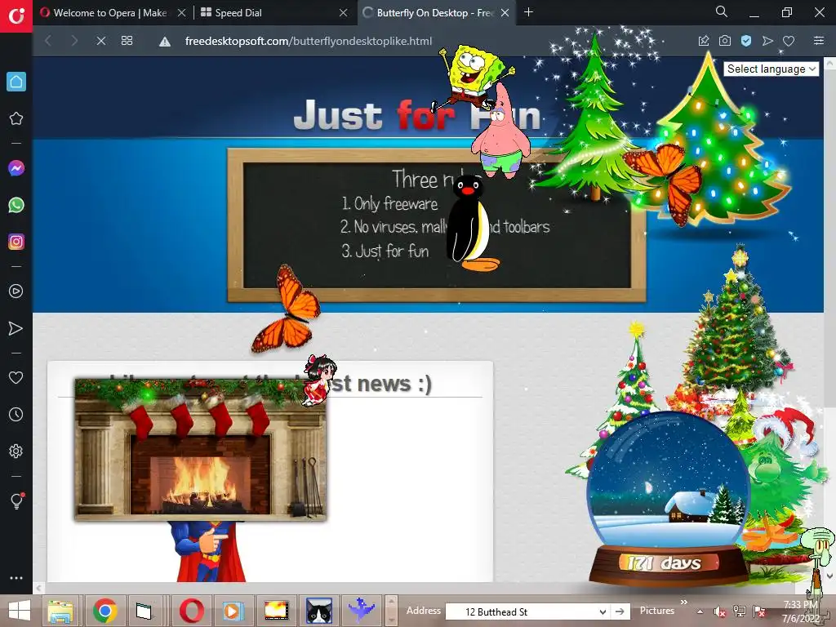Open the three-dot sidebar setup menu
The height and width of the screenshot is (627, 836).
pos(16,578)
